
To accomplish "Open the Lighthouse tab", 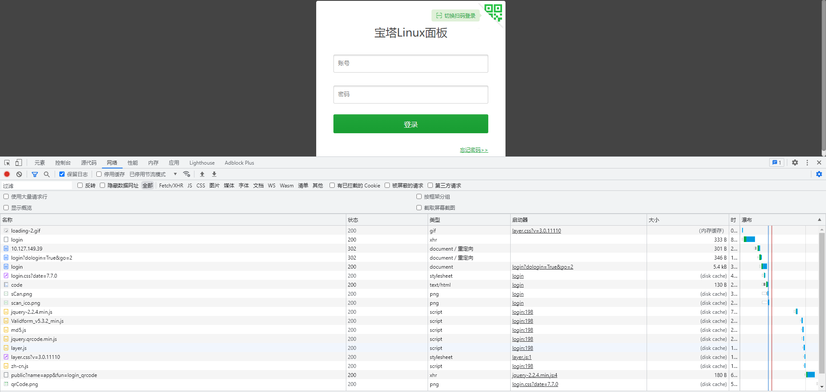I will [202, 162].
